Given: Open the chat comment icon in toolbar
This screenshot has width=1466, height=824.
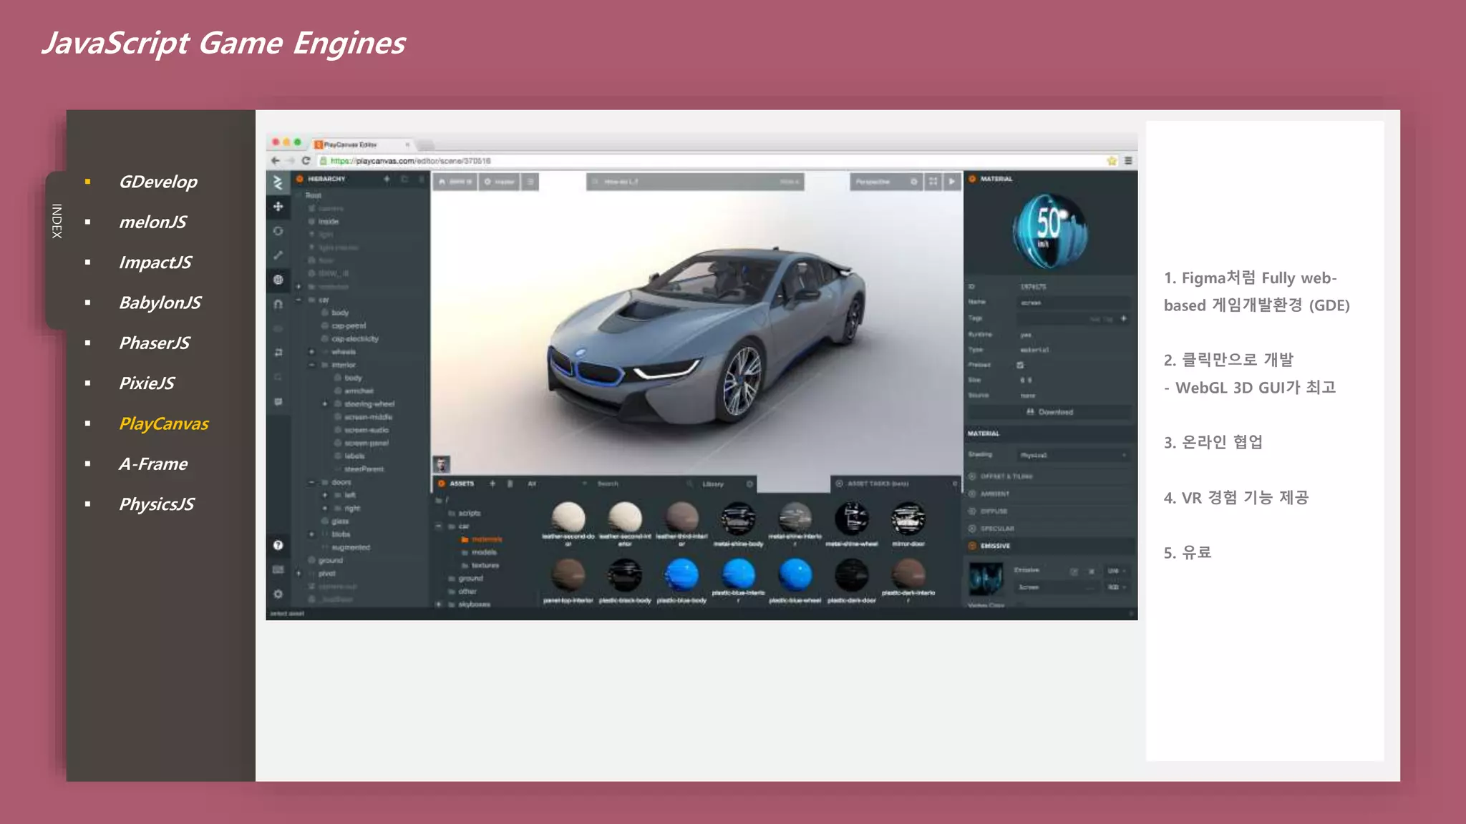Looking at the screenshot, I should [x=278, y=401].
